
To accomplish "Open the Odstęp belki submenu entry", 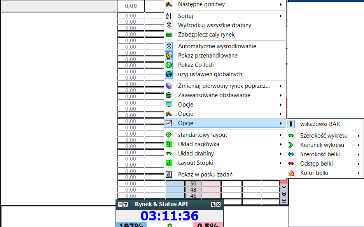I will click(325, 164).
